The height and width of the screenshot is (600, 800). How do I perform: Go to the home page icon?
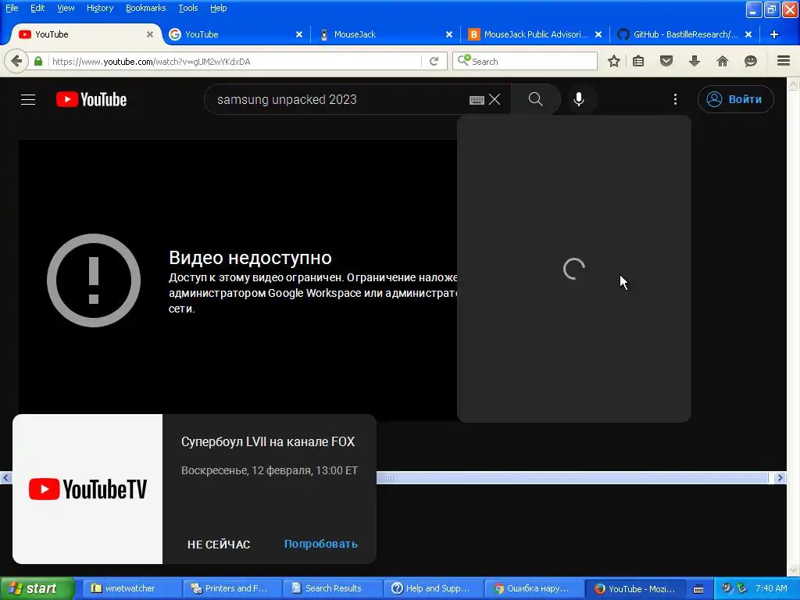pos(723,61)
